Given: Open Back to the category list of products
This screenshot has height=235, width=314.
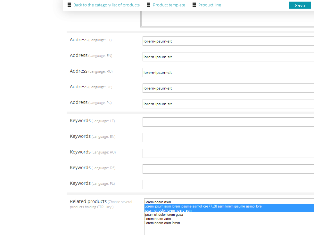Looking at the screenshot, I should point(106,5).
